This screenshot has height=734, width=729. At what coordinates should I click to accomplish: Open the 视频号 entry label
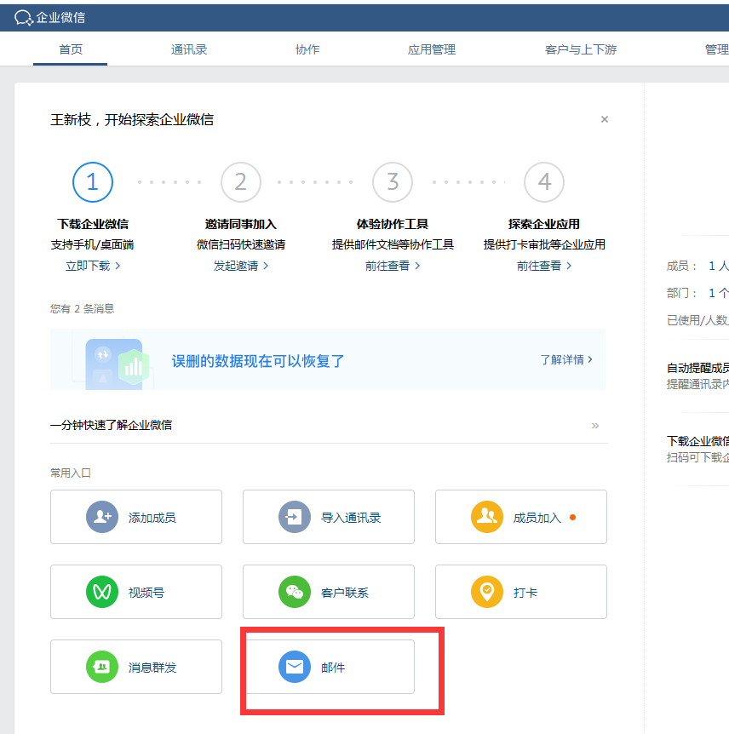146,593
